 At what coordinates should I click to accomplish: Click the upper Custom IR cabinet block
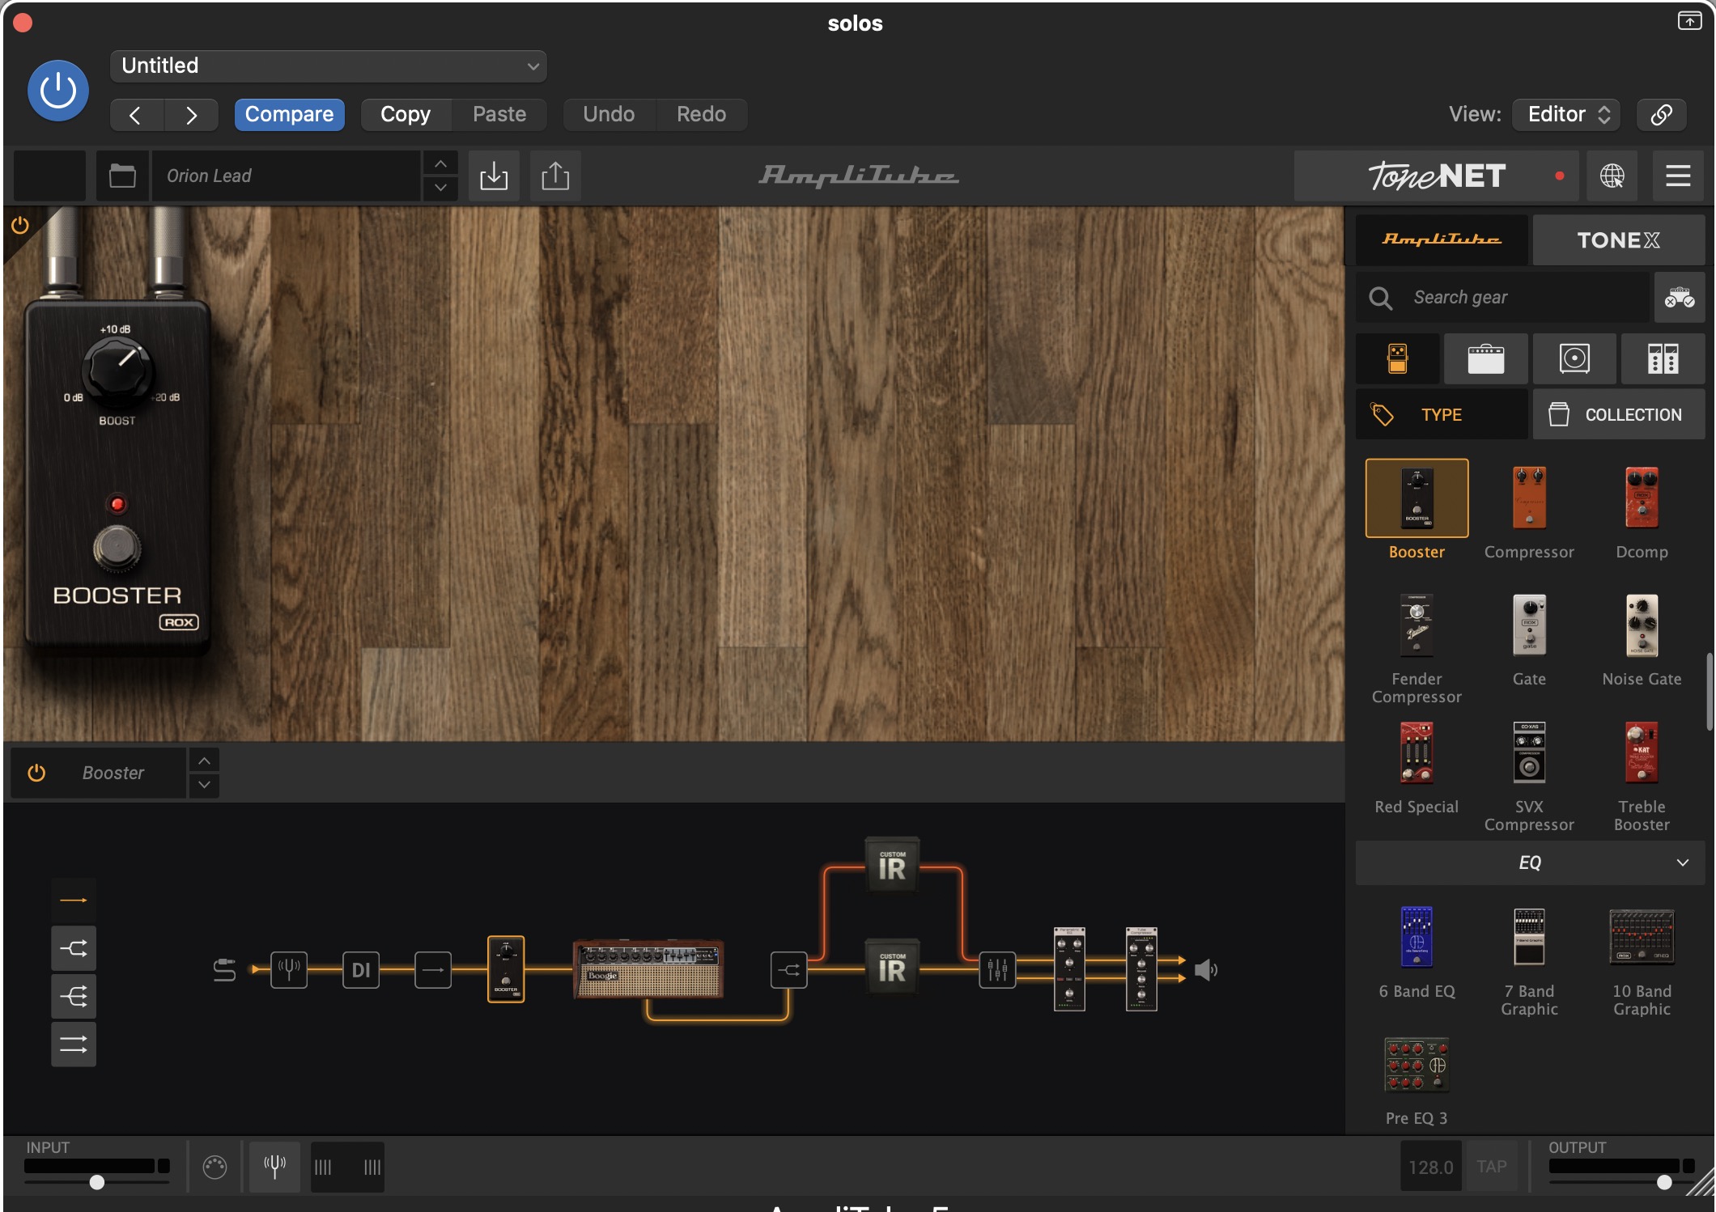coord(892,867)
